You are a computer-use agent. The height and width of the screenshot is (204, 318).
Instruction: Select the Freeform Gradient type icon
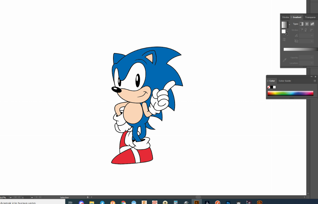coord(312,24)
